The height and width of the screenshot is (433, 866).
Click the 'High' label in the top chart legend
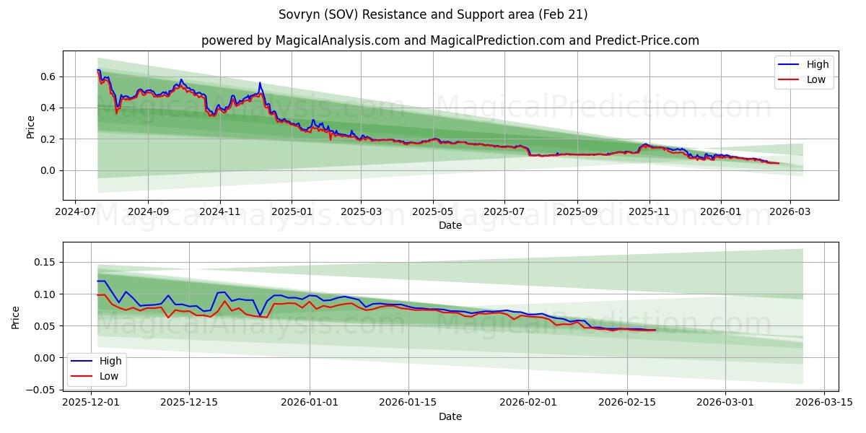point(818,64)
